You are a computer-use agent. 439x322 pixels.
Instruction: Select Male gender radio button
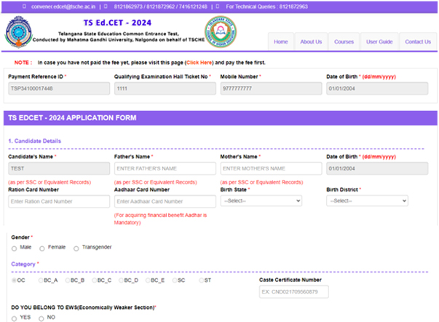pyautogui.click(x=15, y=248)
